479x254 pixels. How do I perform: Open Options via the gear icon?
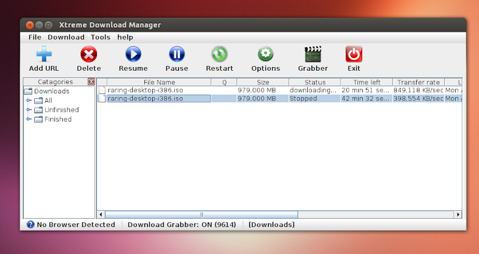coord(265,54)
